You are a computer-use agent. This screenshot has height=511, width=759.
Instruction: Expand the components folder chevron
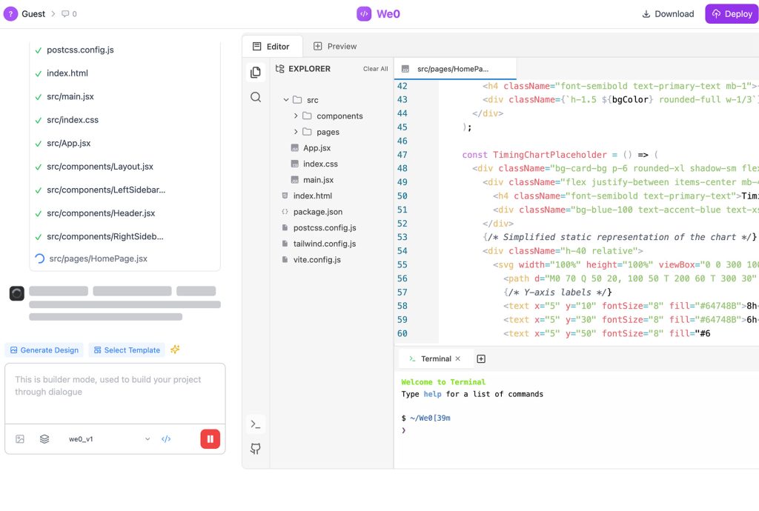(x=296, y=116)
